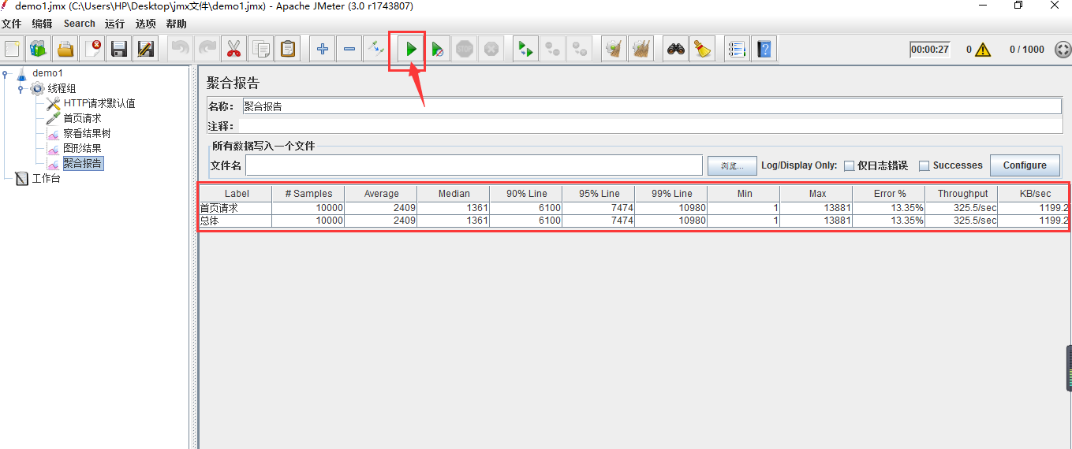Click the Redo arrow icon
1072x449 pixels.
207,49
